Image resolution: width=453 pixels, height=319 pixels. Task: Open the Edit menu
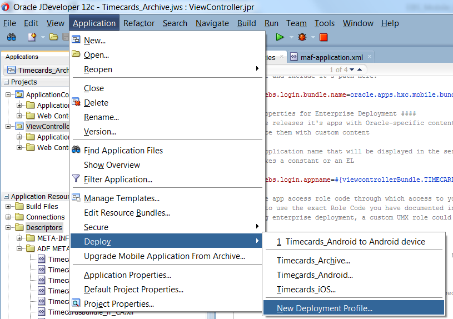[x=31, y=23]
